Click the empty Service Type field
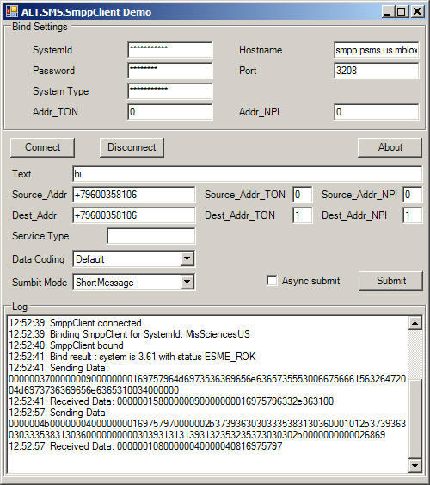The height and width of the screenshot is (485, 430). pyautogui.click(x=151, y=236)
